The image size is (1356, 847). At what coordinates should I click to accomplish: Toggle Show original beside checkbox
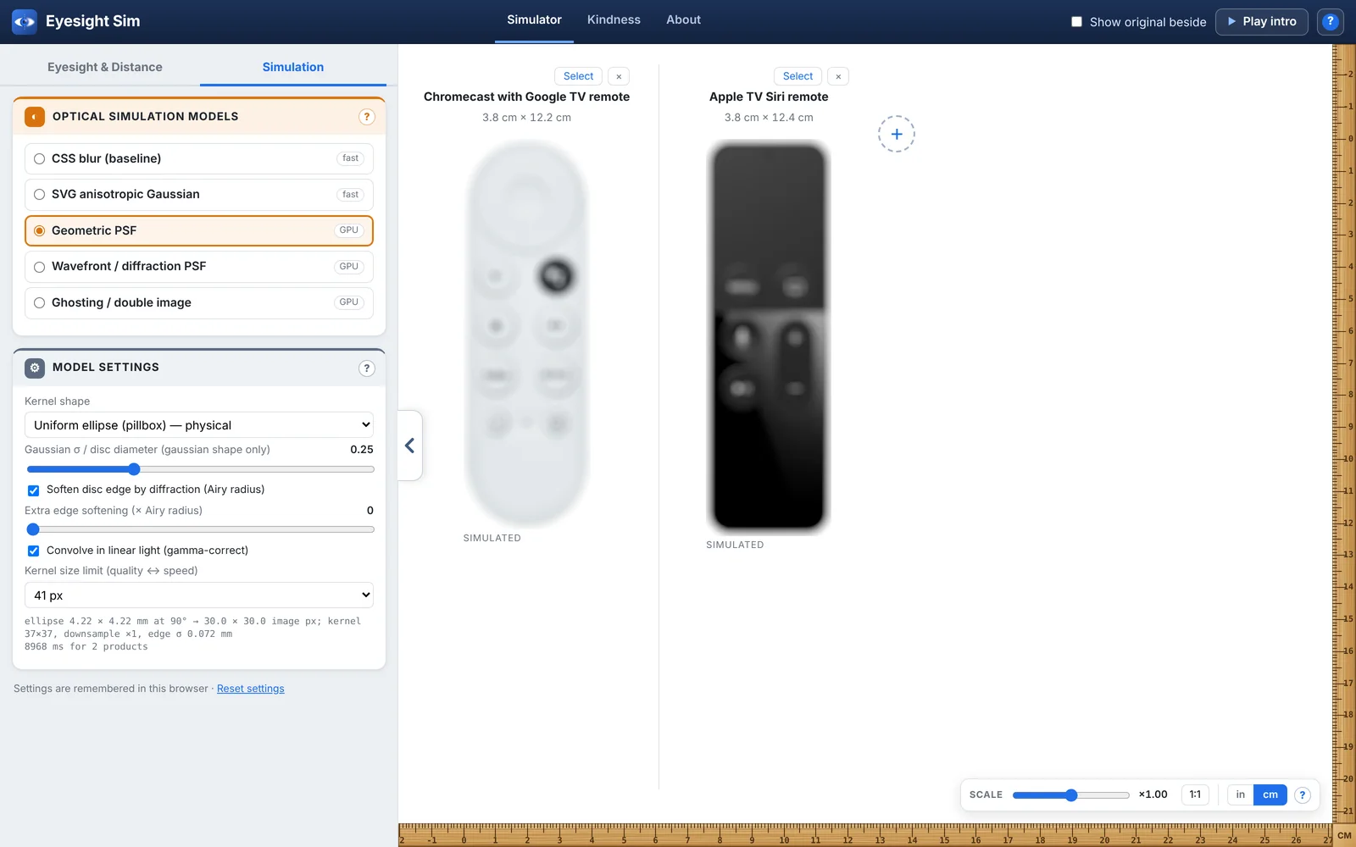click(1076, 22)
